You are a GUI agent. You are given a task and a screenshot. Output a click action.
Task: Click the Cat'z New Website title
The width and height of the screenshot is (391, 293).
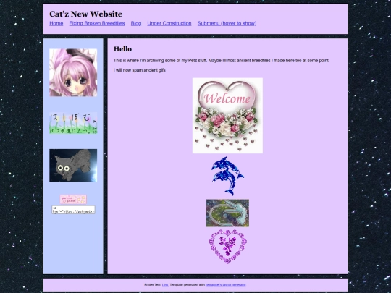point(85,14)
